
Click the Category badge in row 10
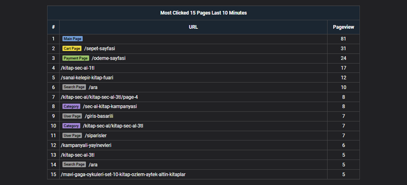point(71,126)
